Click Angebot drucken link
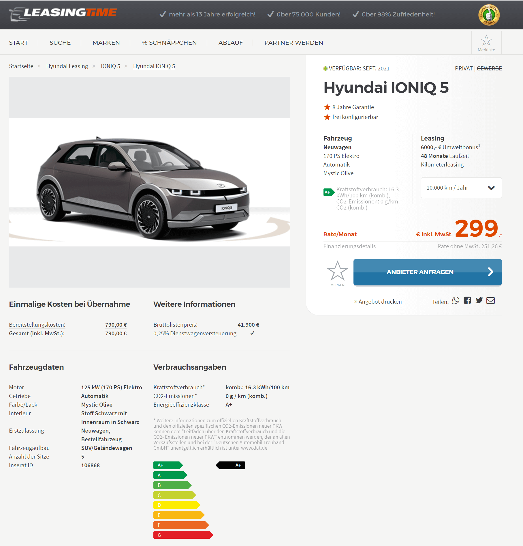 tap(378, 302)
